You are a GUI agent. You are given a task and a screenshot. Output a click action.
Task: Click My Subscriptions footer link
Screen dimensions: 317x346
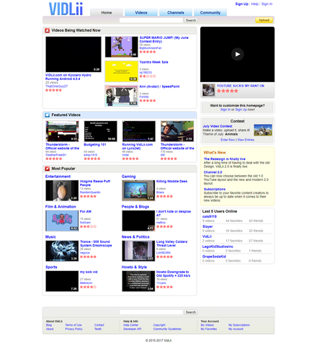[239, 325]
